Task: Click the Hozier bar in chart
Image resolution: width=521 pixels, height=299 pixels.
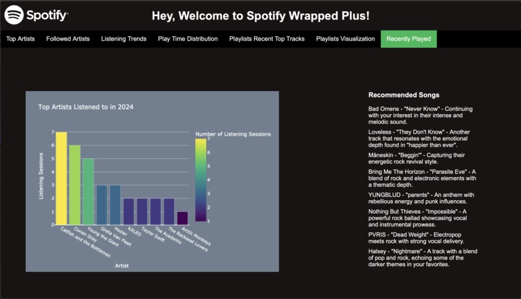Action: 115,205
